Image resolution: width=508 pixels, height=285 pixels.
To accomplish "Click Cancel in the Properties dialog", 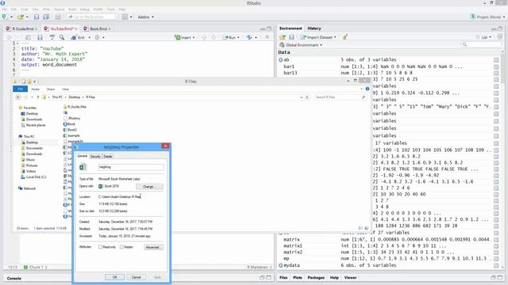I will point(136,277).
